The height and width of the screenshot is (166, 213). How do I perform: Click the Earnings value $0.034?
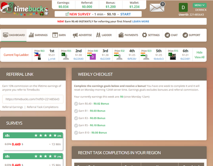click(x=63, y=7)
